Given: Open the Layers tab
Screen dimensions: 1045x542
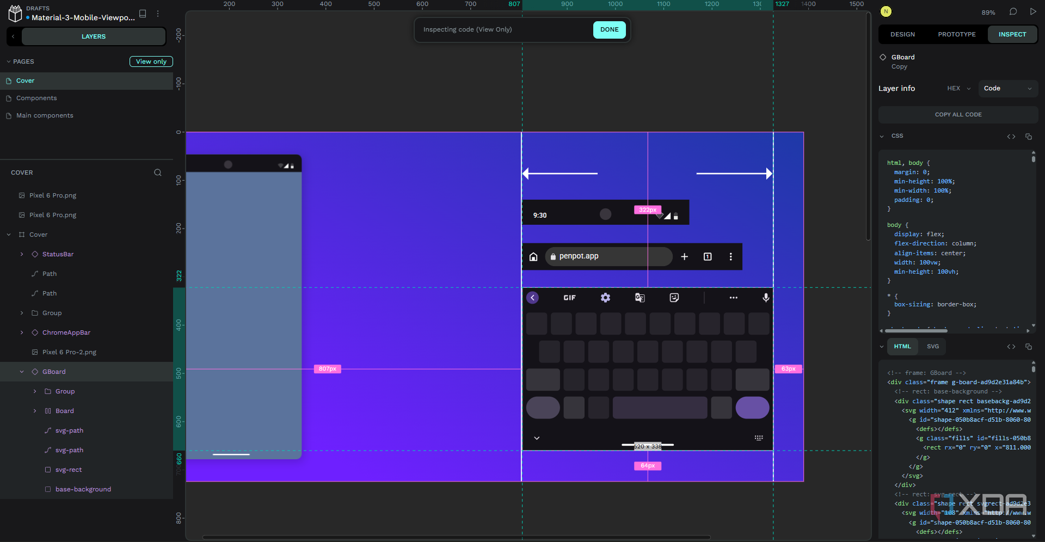Looking at the screenshot, I should [x=94, y=36].
